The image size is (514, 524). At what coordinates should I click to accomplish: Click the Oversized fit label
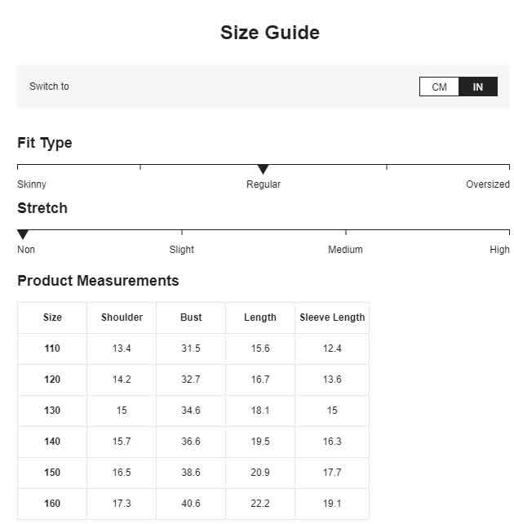click(x=488, y=184)
